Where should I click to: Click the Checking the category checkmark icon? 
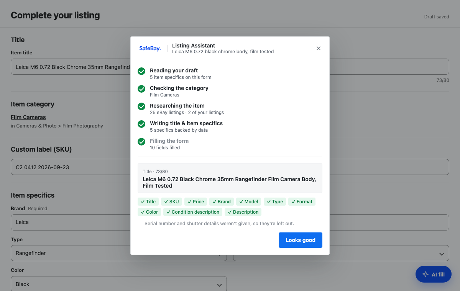141,89
